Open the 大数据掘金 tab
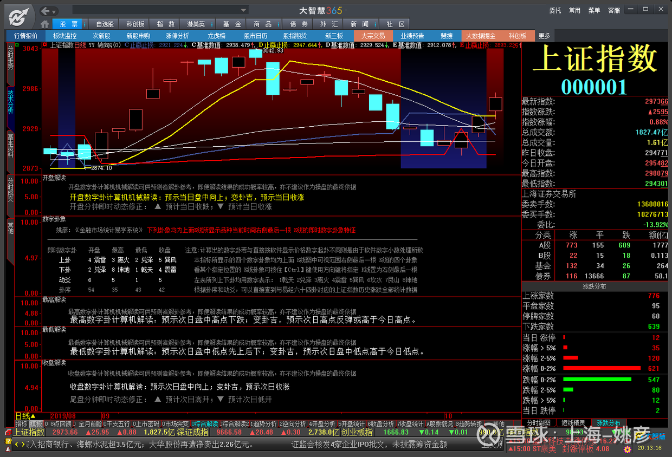Viewport: 672px width, 457px height. tap(481, 36)
